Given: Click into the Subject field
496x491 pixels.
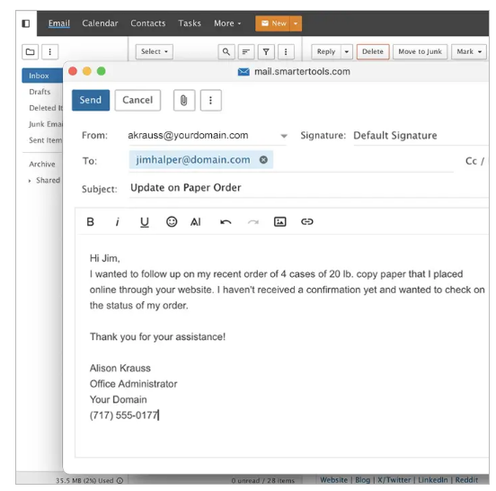Looking at the screenshot, I should [308, 188].
